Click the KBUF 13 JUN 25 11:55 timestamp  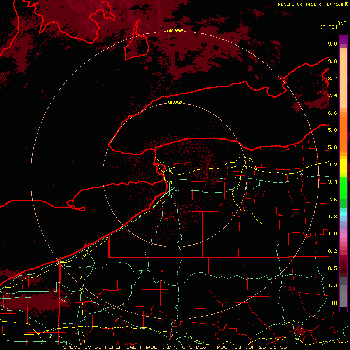coord(252,347)
